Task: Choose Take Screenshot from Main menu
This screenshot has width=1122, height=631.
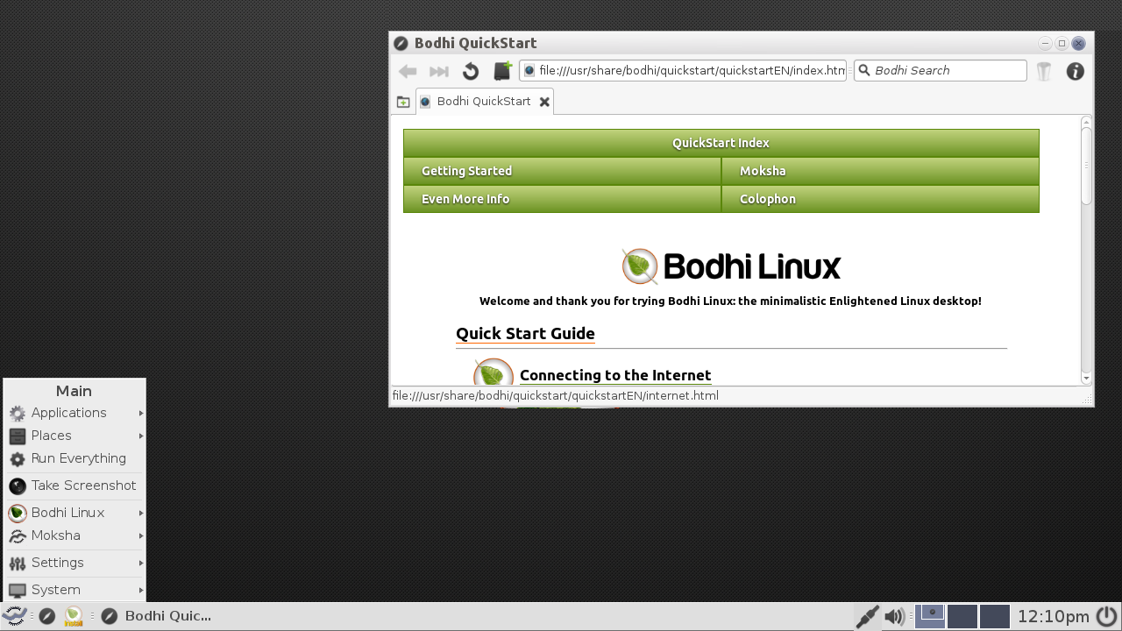Action: (75, 486)
